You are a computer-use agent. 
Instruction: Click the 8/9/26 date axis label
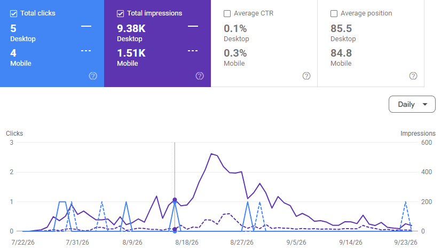tap(132, 243)
